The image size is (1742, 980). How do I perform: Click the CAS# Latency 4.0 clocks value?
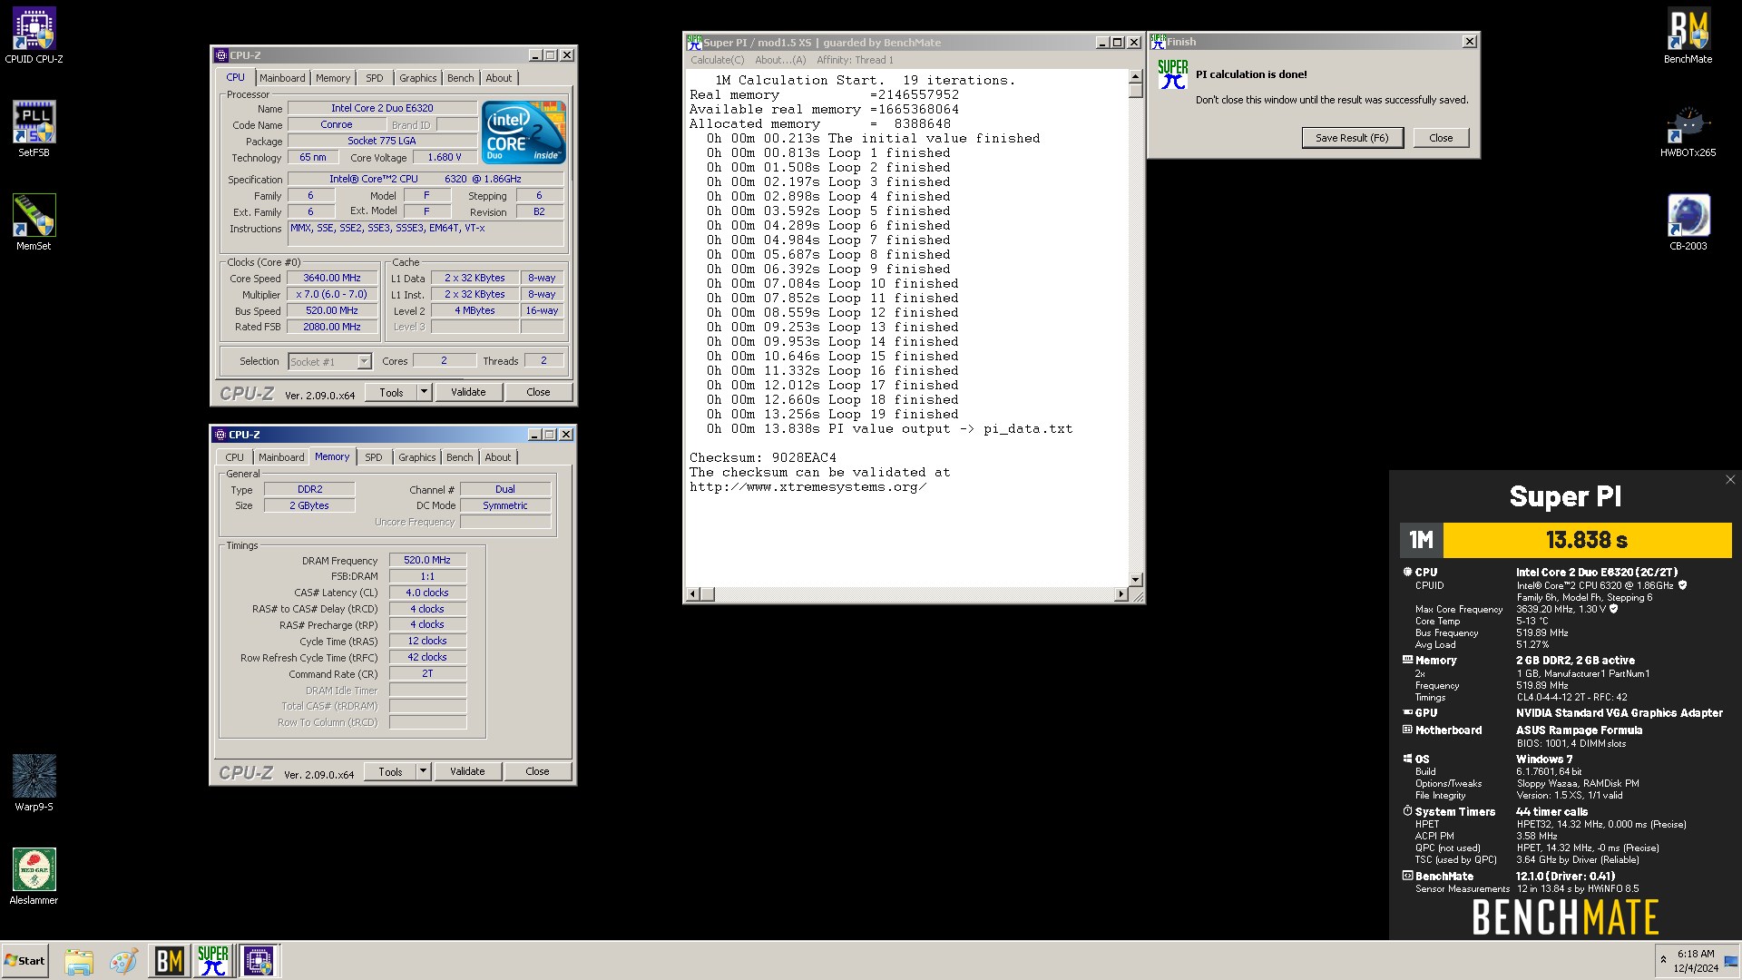(427, 593)
